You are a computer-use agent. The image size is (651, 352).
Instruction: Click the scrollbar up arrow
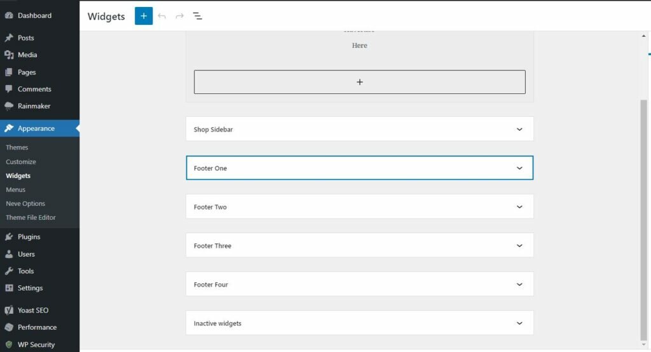[643, 36]
